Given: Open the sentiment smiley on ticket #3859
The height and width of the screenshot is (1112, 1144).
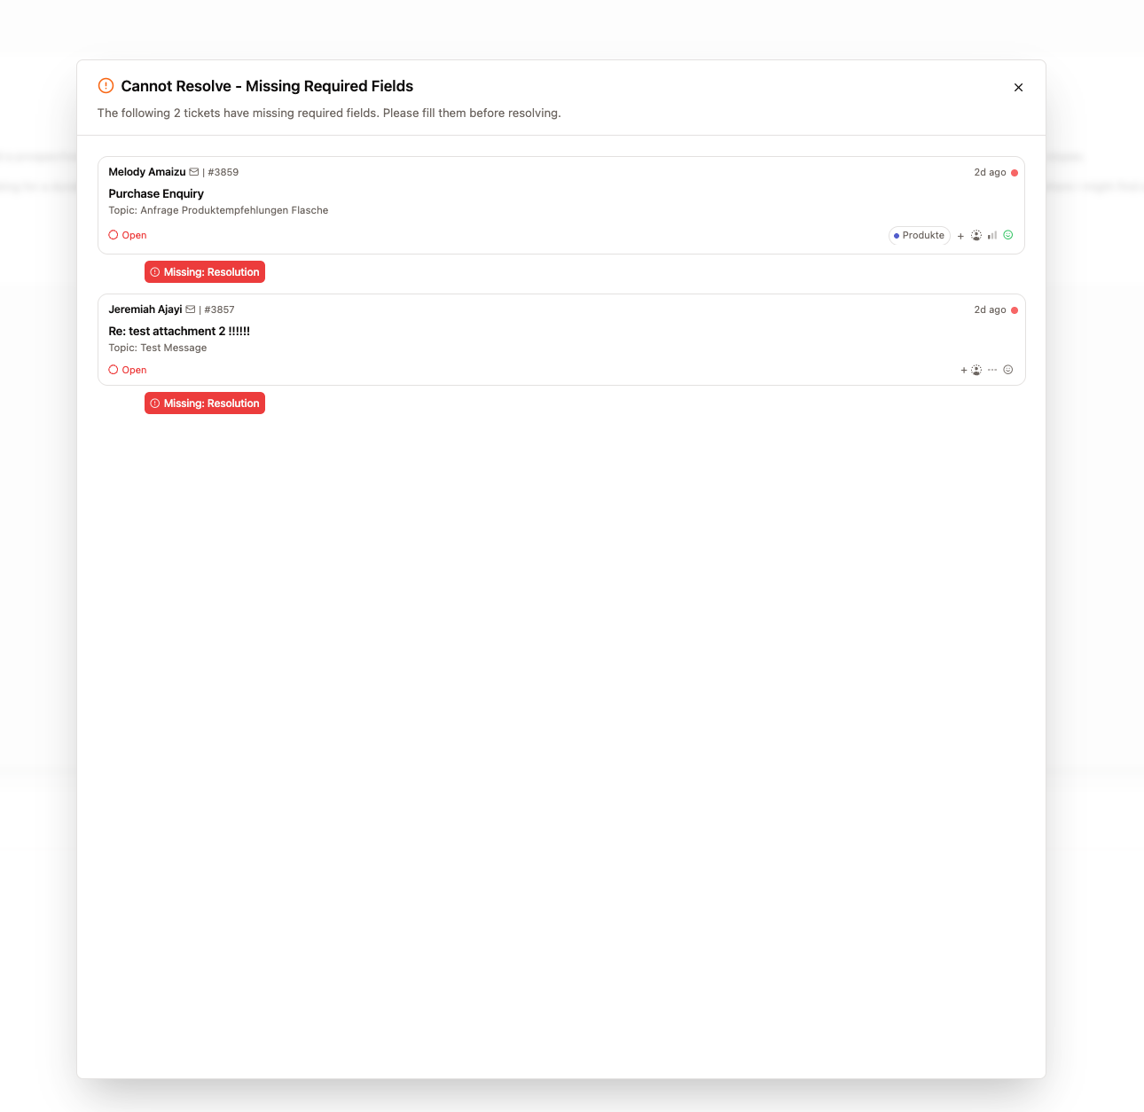Looking at the screenshot, I should 1007,235.
